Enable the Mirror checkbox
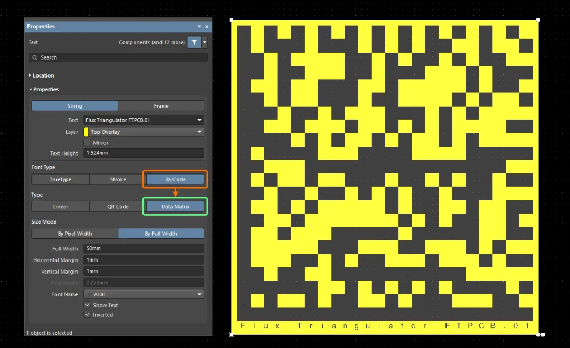Viewport: 570px width, 348px height. click(x=87, y=142)
